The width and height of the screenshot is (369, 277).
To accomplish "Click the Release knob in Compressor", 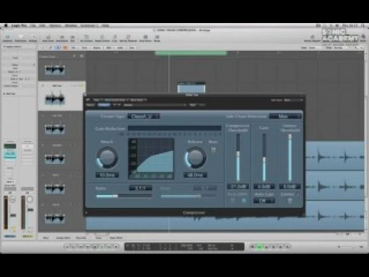I will [195, 157].
